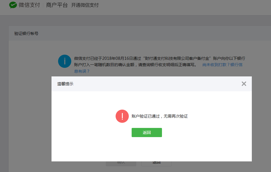Click the 温馨提示 dialog title
Screen dimensions: 271x172
coord(65,84)
